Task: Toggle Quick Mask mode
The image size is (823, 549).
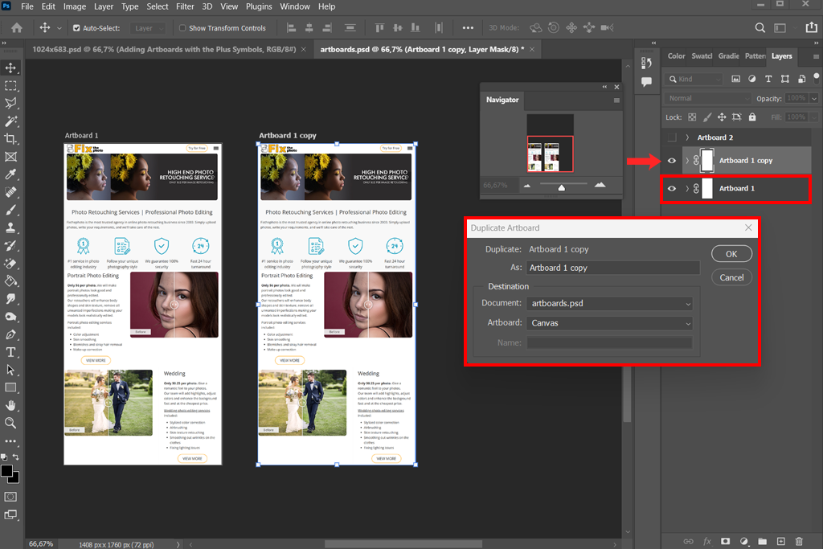Action: click(10, 497)
